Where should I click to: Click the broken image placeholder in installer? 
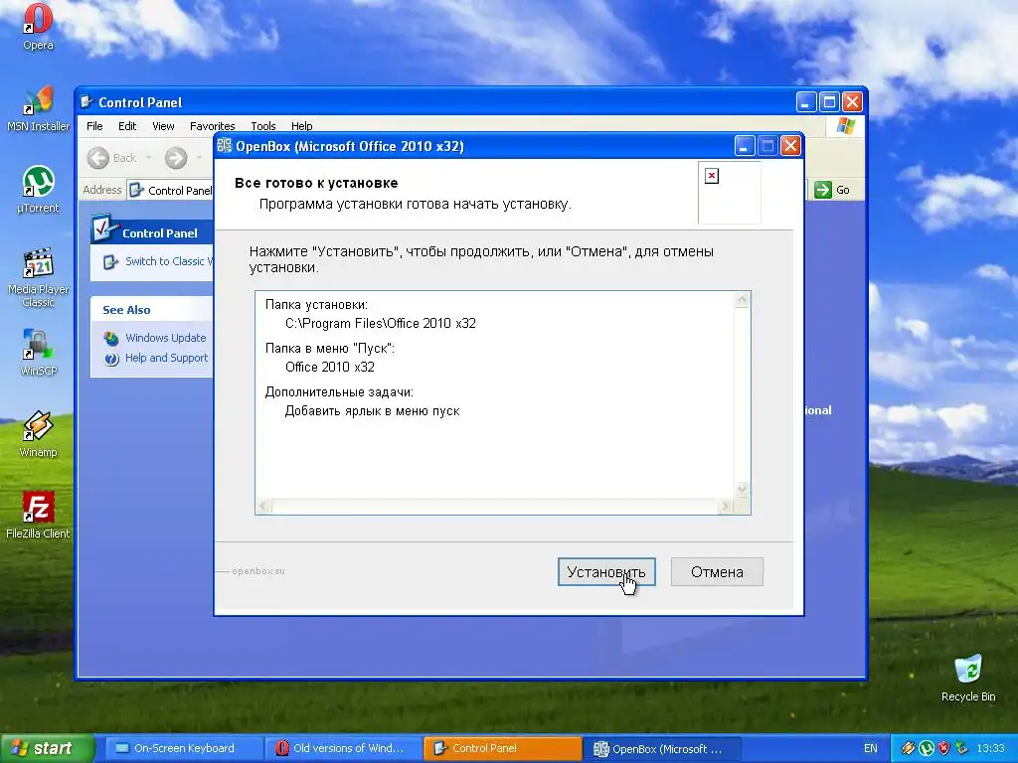pyautogui.click(x=712, y=176)
